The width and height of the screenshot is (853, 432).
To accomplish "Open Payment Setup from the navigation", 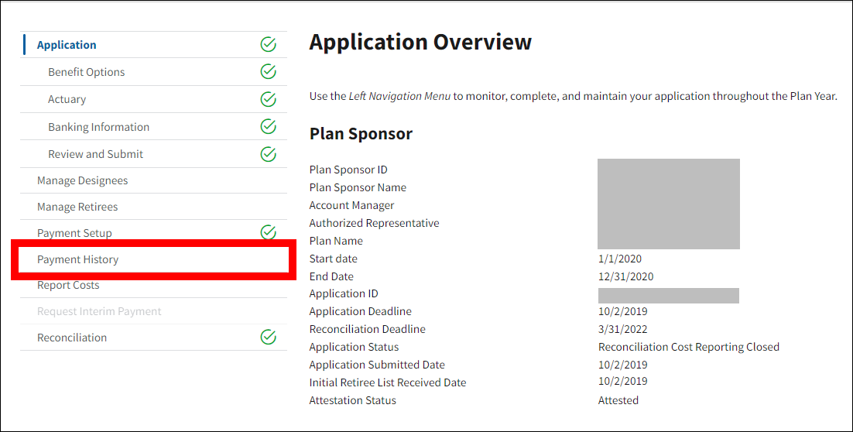I will (x=74, y=233).
